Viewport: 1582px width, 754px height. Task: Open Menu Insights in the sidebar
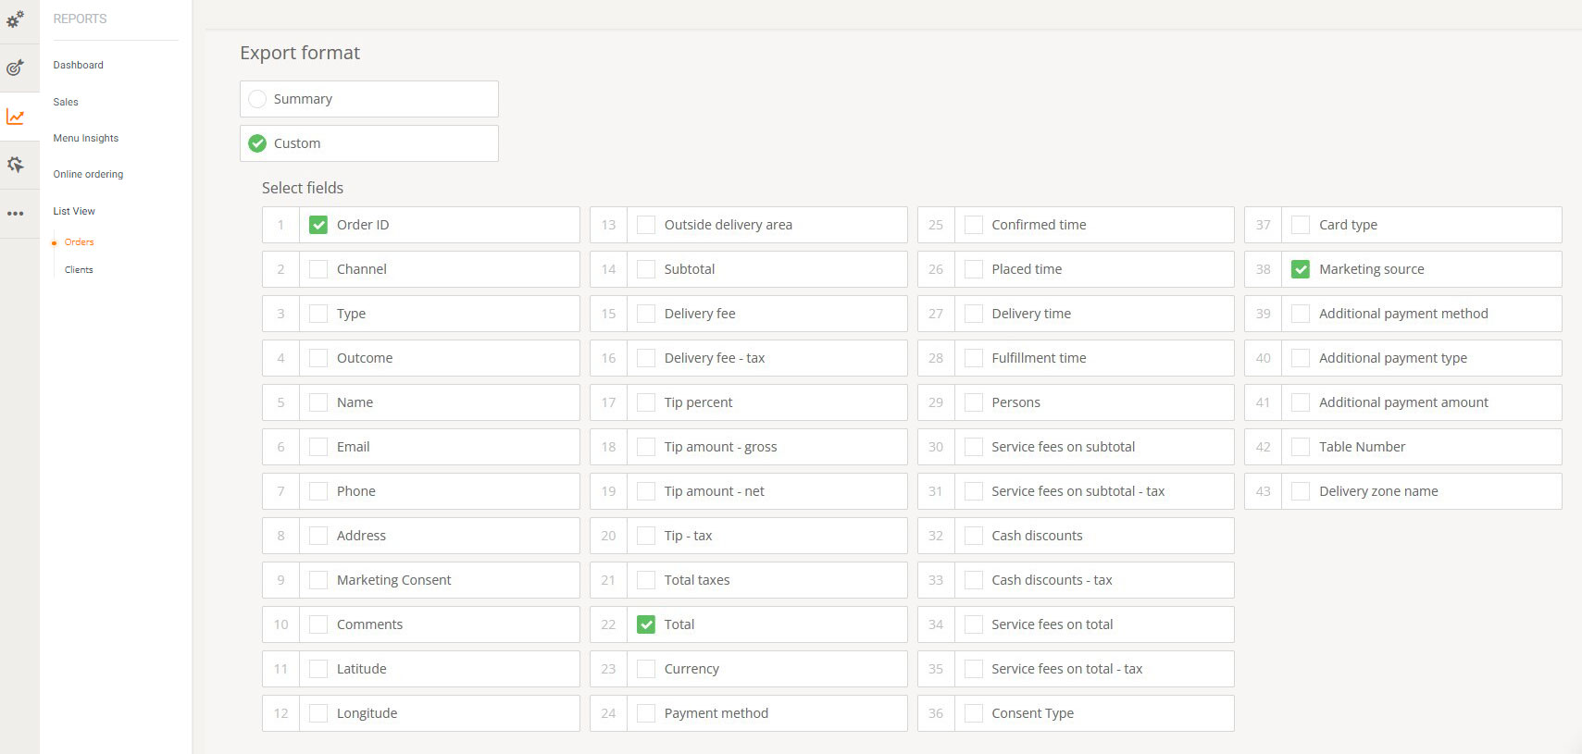tap(85, 138)
